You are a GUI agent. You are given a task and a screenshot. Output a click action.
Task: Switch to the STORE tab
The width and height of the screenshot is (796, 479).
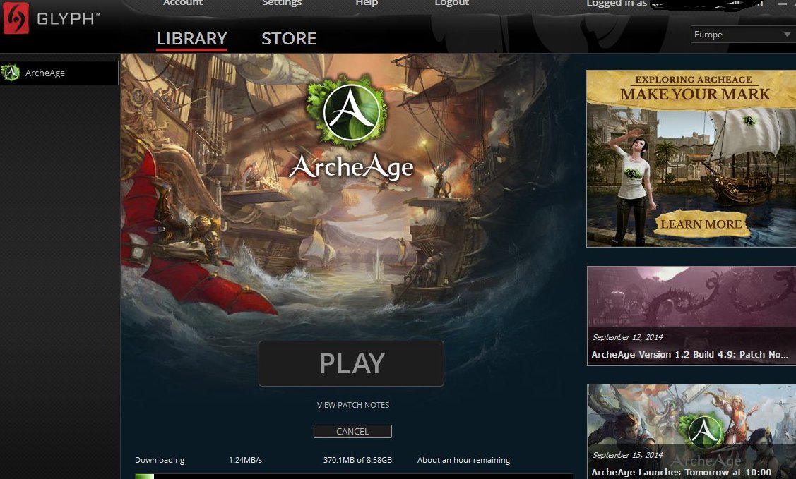click(x=289, y=39)
